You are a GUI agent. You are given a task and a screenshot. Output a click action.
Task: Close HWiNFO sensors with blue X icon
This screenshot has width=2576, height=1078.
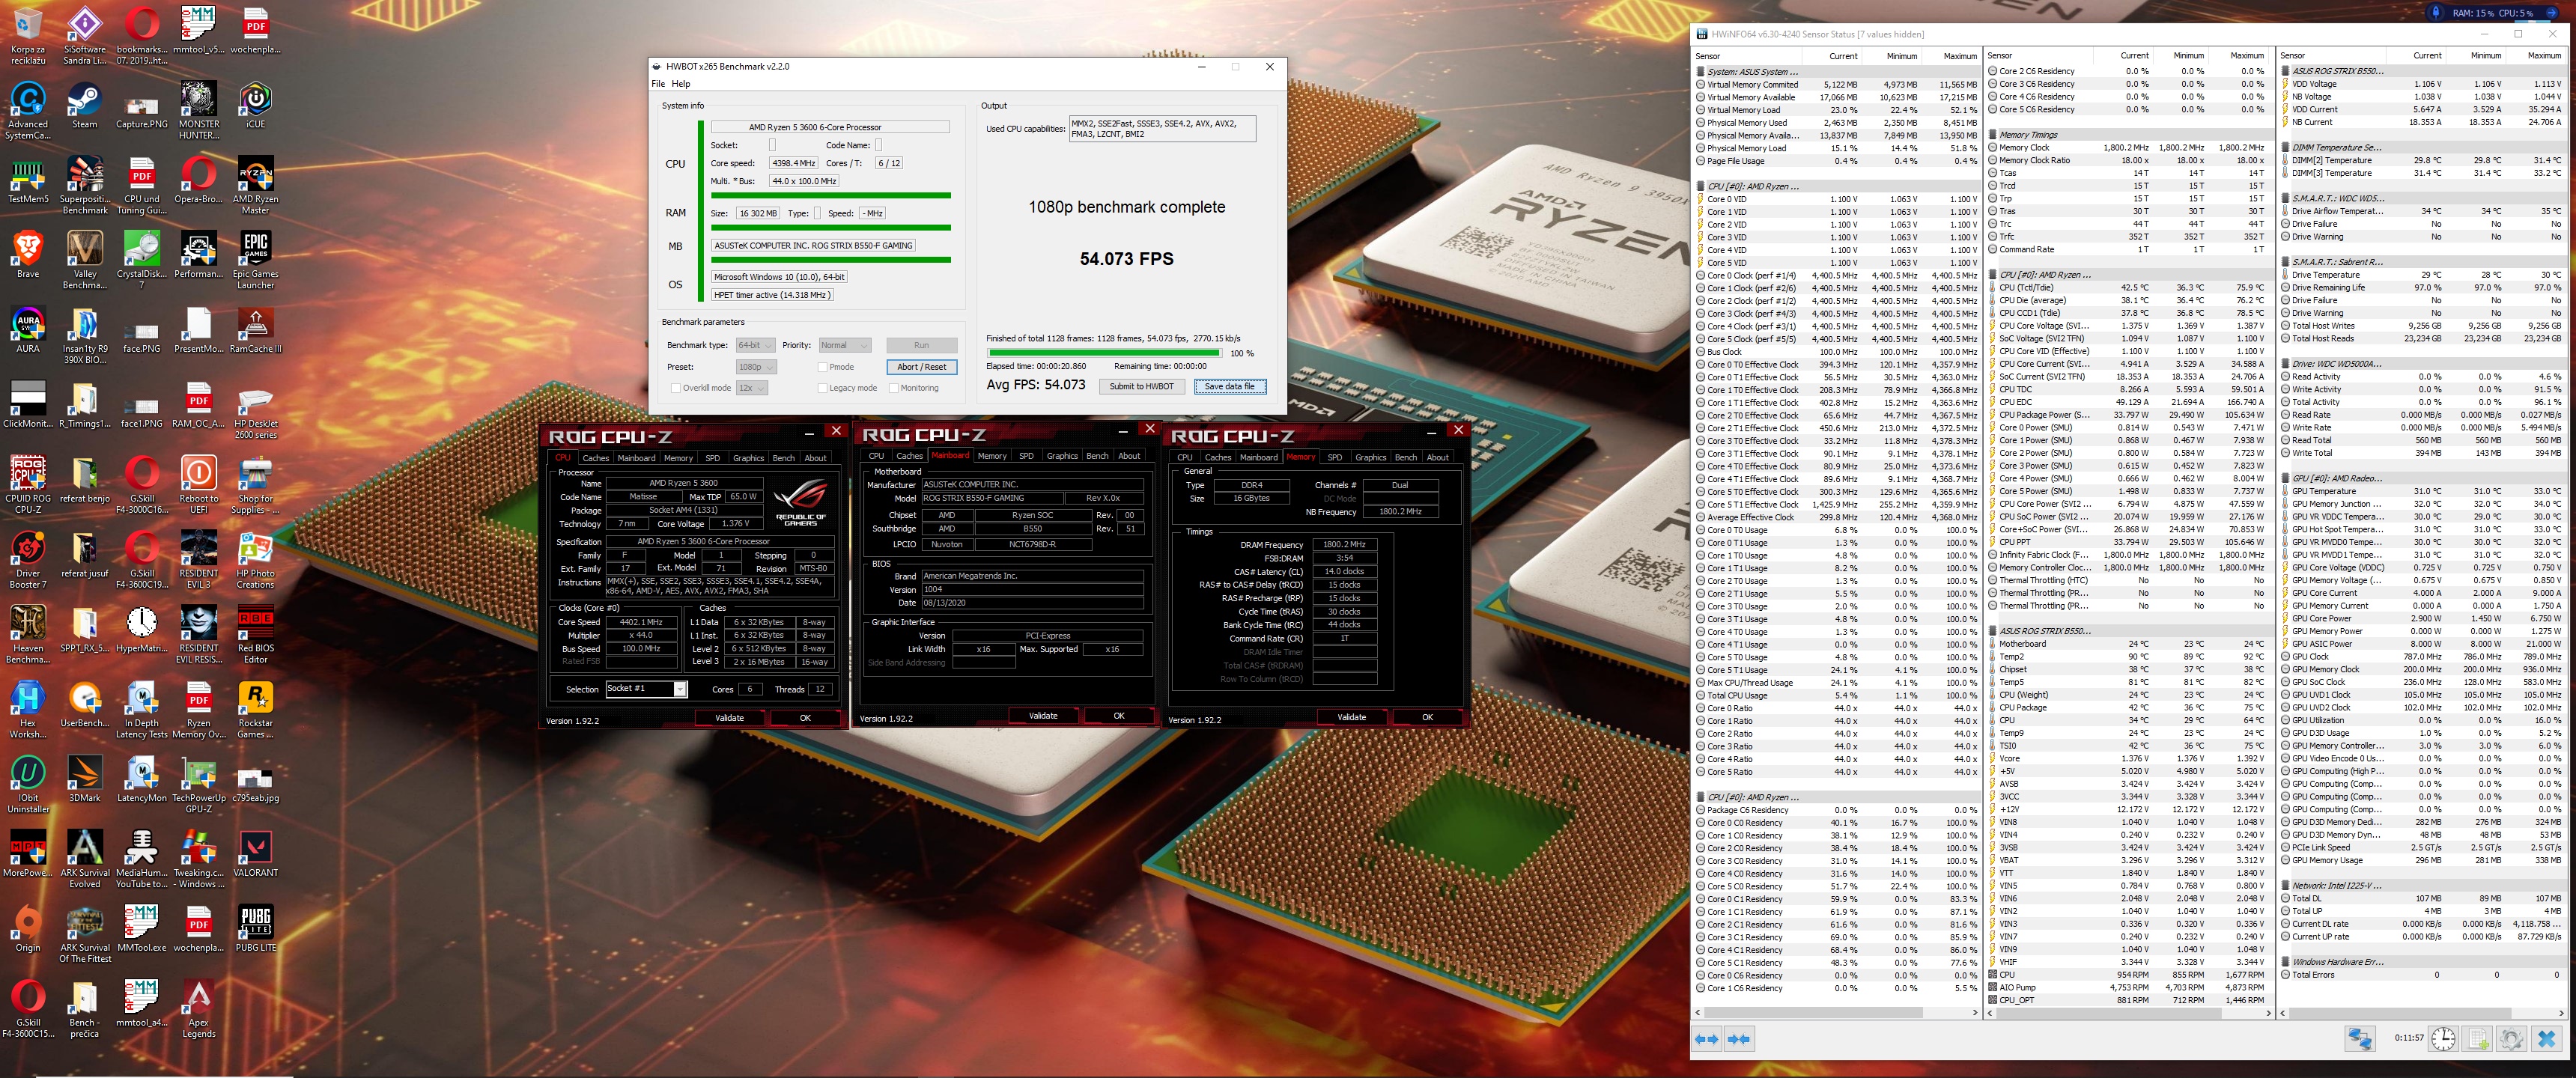click(x=2547, y=1039)
